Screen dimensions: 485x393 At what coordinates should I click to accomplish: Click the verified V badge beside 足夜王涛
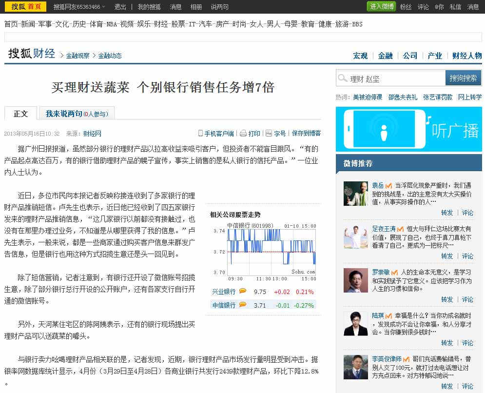pyautogui.click(x=400, y=229)
